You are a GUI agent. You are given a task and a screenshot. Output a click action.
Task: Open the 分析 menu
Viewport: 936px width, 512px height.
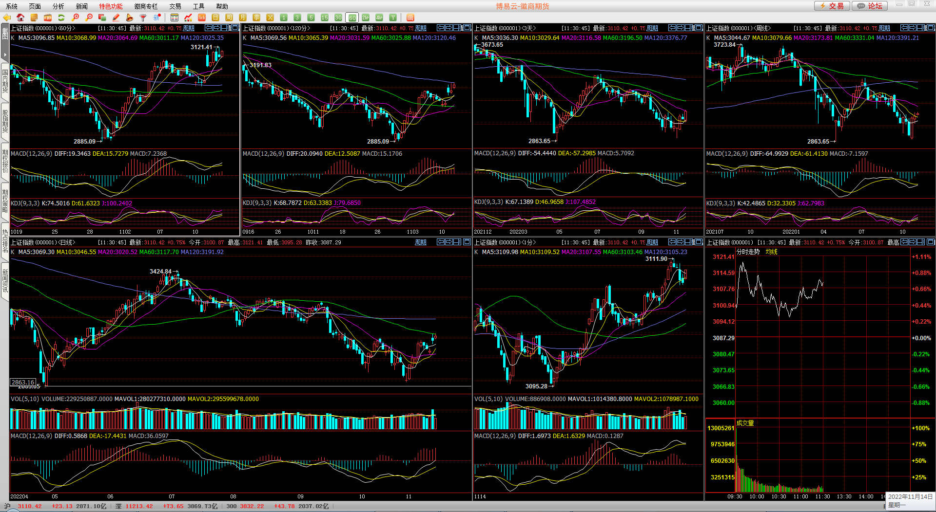click(58, 6)
